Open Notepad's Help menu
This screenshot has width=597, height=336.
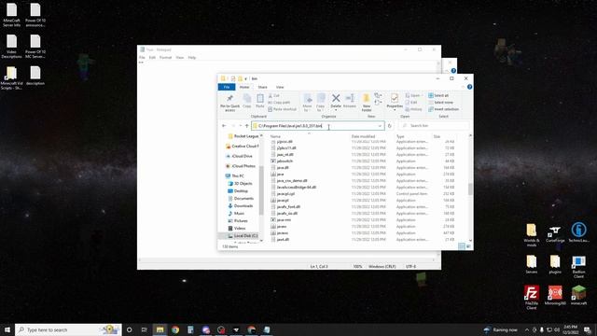click(x=192, y=58)
